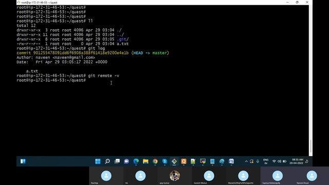Click the microphone tray icon
The width and height of the screenshot is (329, 185).
pyautogui.click(x=258, y=161)
